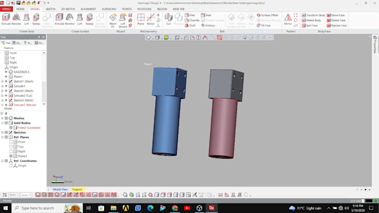The width and height of the screenshot is (379, 213).
Task: Collapse the Ref. Coordinates node
Action: tap(2, 161)
